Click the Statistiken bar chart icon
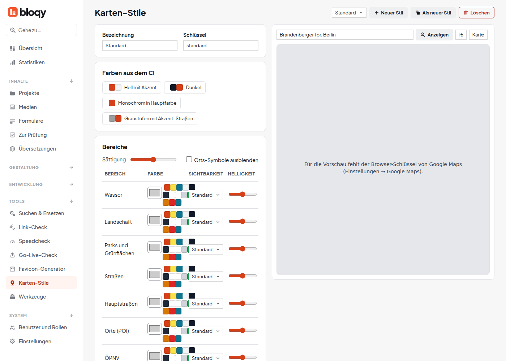 click(x=12, y=62)
